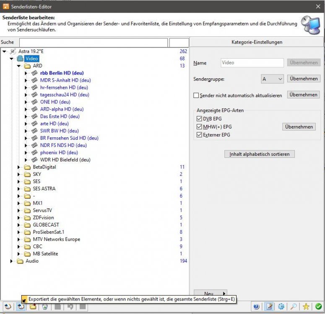Click 'Inhalt alphabetisch sortieren' button
This screenshot has height=314, width=325.
click(x=260, y=154)
